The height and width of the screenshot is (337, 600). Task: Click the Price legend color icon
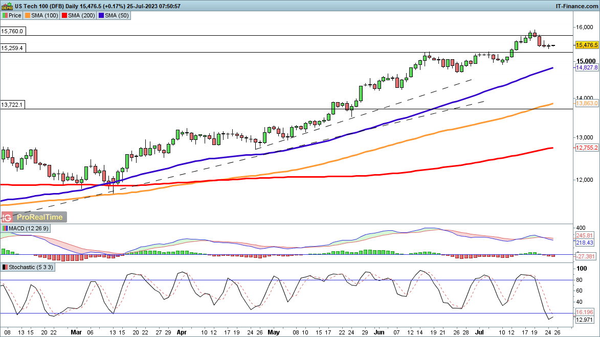click(5, 15)
